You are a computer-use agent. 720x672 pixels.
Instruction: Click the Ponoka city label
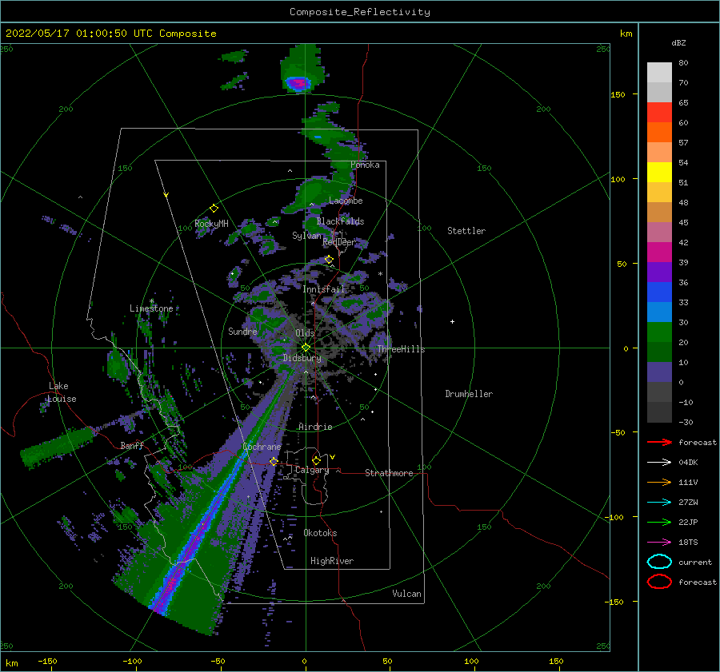coord(365,165)
